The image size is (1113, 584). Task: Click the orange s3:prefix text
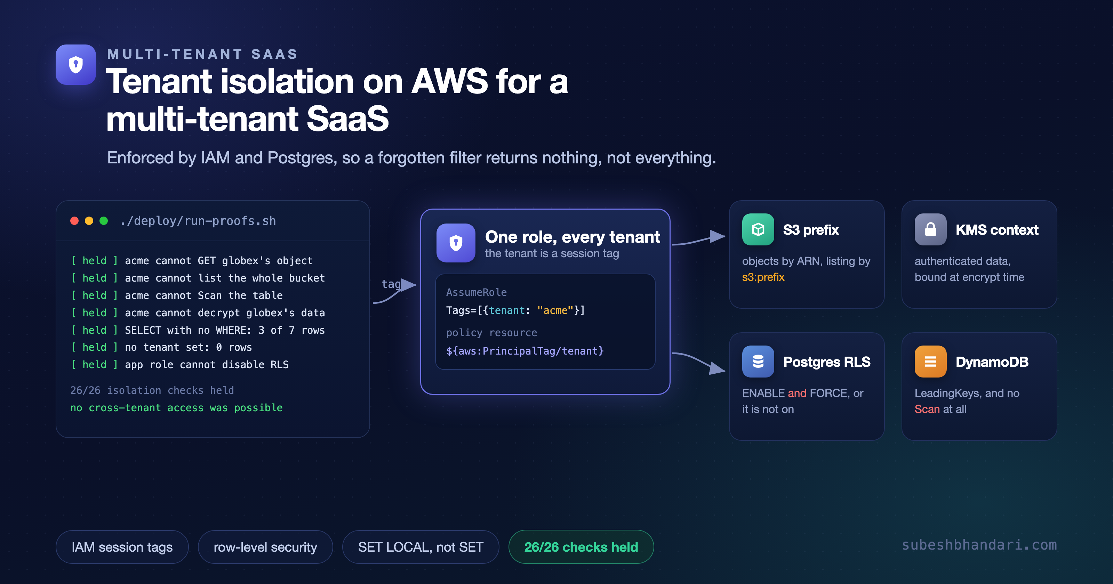[x=763, y=277]
